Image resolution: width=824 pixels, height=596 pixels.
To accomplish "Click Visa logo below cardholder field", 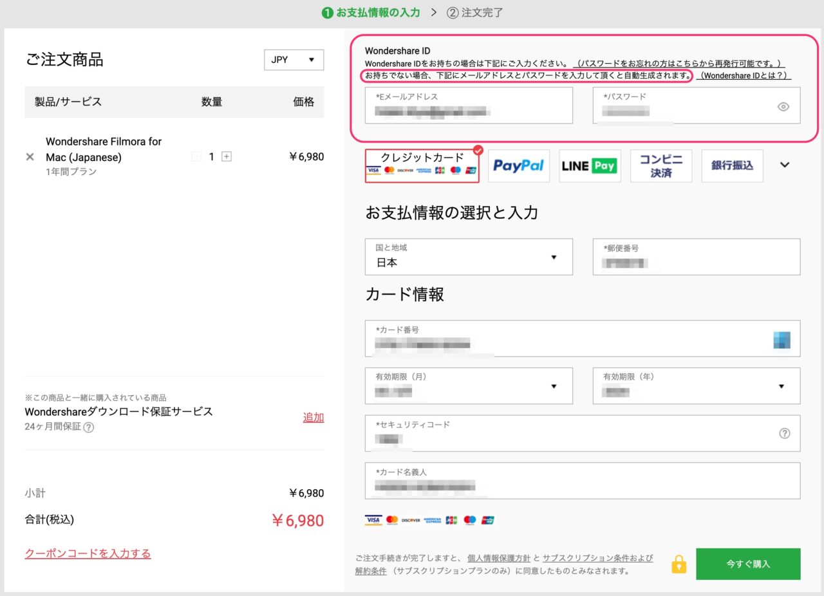I will tap(373, 520).
